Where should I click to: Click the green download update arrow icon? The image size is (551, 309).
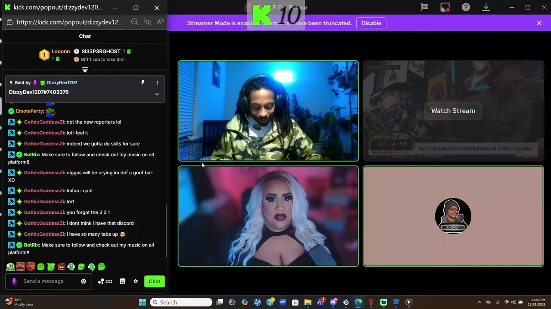click(x=486, y=7)
